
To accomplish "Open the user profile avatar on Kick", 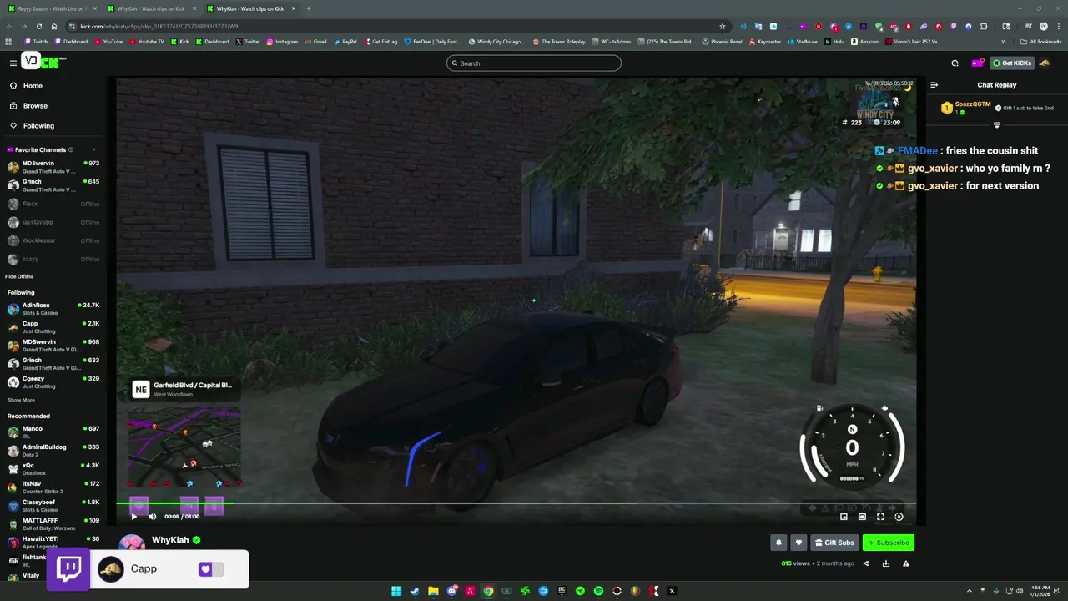I will [x=1045, y=63].
